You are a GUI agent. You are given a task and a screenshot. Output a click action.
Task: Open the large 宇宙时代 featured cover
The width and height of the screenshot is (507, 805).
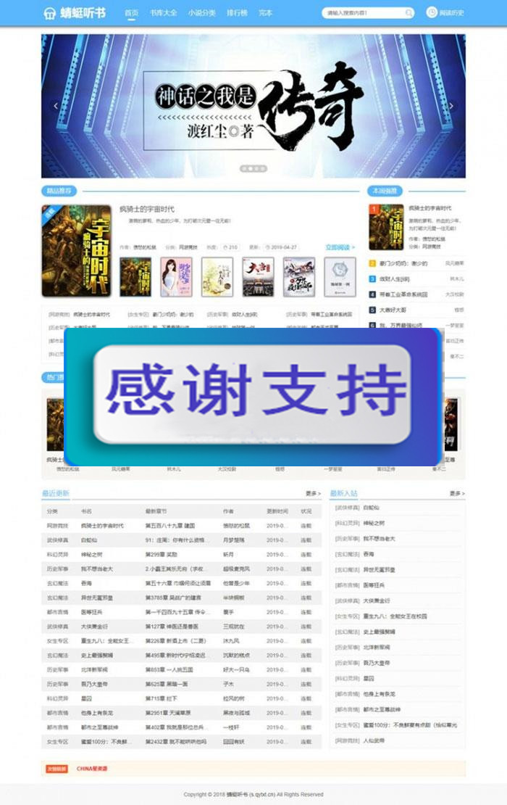click(76, 251)
